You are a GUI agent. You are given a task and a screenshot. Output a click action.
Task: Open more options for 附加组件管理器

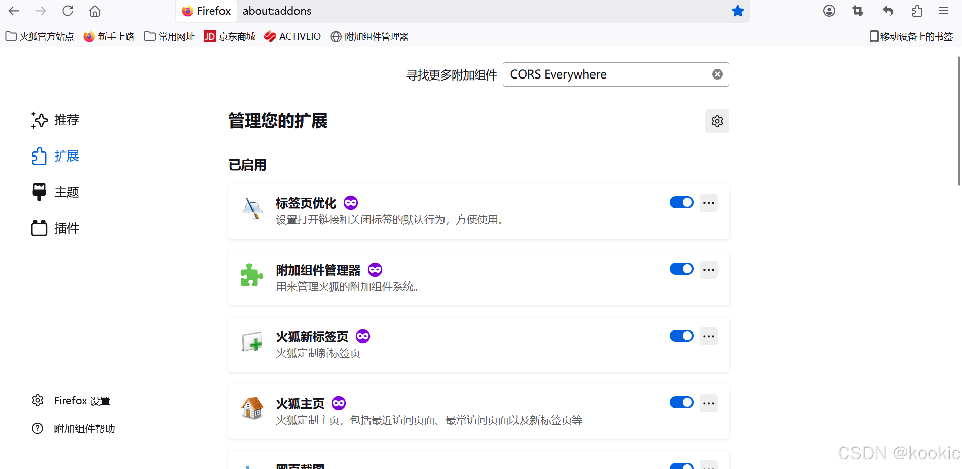pyautogui.click(x=709, y=270)
